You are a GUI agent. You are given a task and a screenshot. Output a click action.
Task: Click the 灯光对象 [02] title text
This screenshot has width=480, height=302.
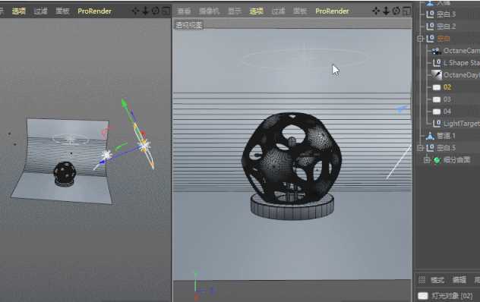(x=452, y=296)
